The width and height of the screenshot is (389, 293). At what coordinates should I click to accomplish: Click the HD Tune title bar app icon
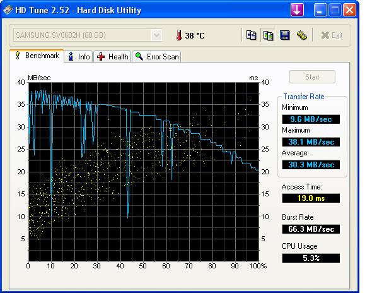8,10
